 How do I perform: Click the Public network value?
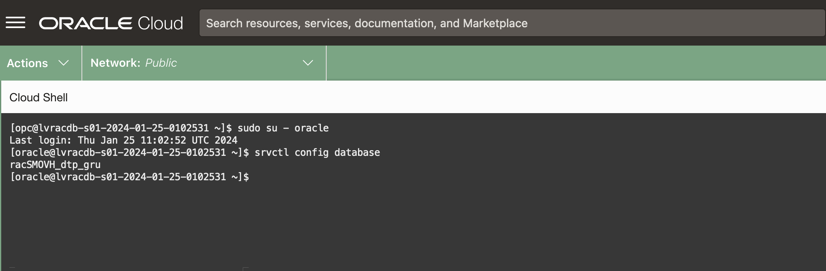pos(161,63)
